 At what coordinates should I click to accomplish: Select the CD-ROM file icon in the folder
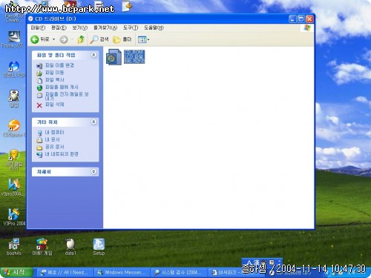click(x=114, y=57)
